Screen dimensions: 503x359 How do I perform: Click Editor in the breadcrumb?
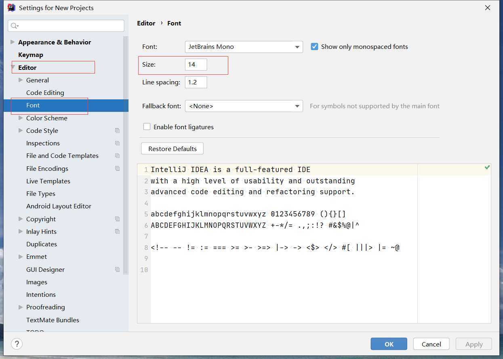tap(146, 23)
